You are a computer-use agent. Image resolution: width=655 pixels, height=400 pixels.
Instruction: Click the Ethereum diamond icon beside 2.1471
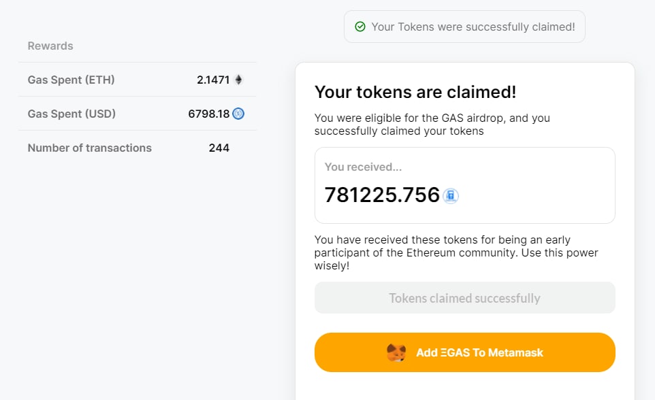coord(238,80)
